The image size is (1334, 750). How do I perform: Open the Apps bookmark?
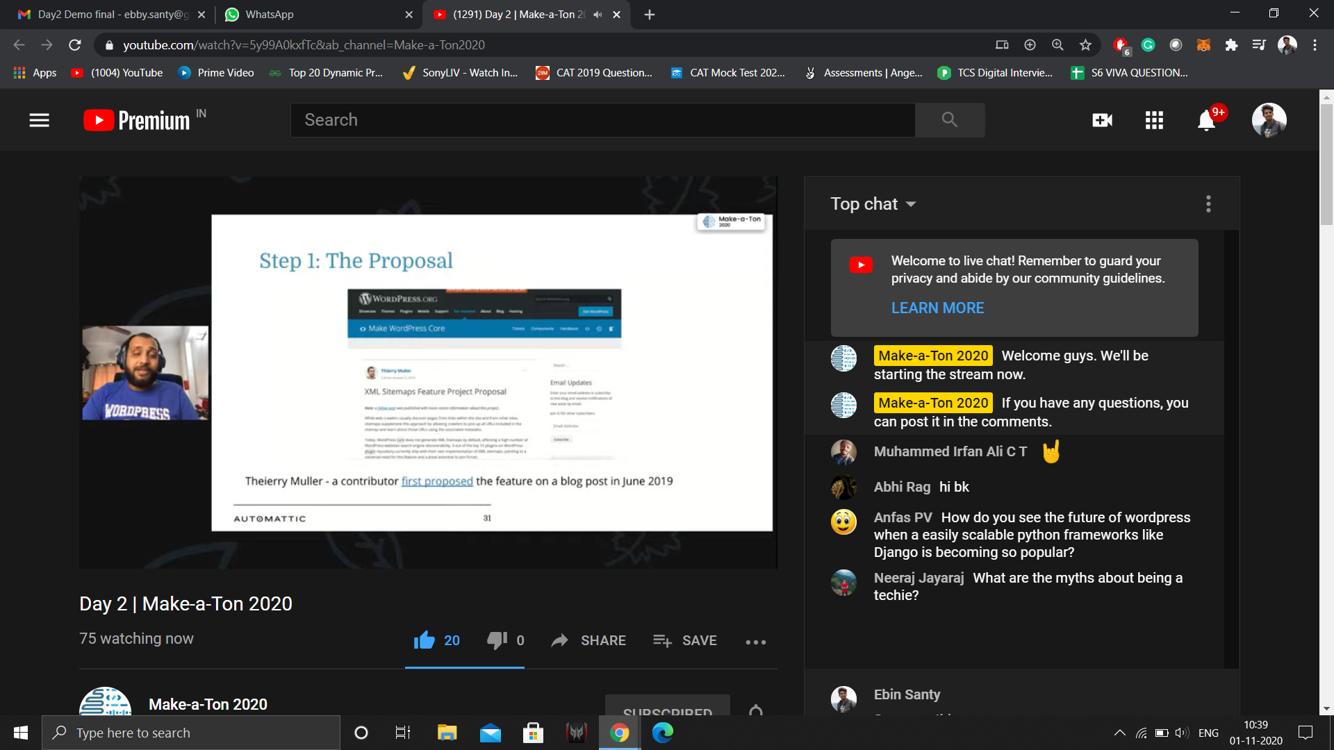[35, 73]
